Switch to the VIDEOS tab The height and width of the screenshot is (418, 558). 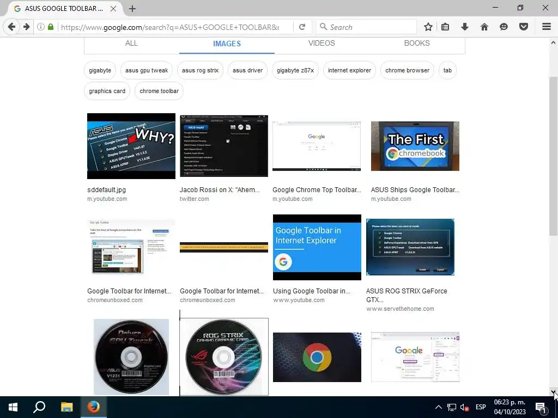click(x=322, y=44)
